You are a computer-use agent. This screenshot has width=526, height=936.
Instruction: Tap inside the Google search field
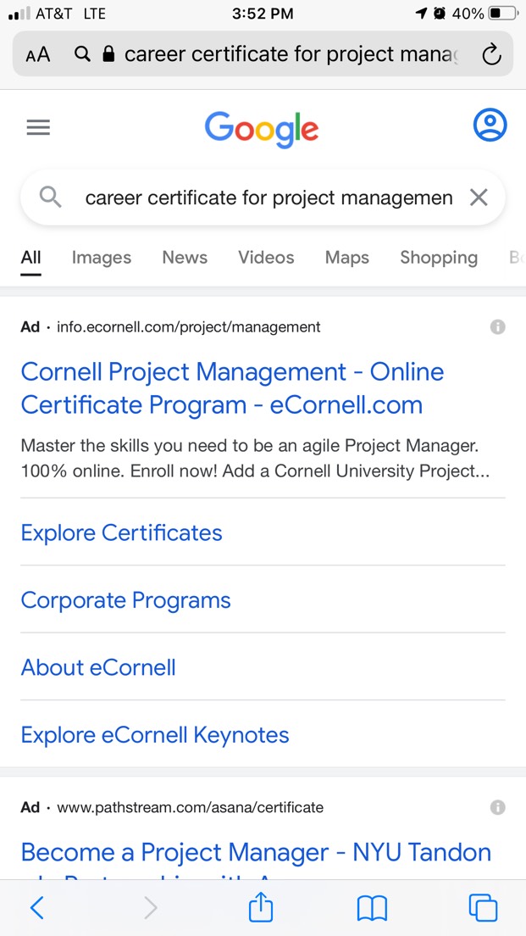coord(254,197)
